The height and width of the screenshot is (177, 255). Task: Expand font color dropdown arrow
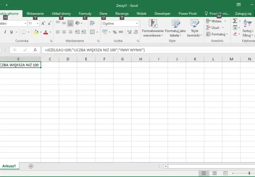coord(50,32)
